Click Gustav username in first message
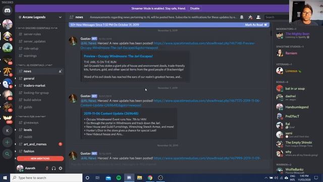 (x=85, y=38)
